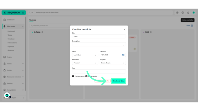The width and height of the screenshot is (198, 111).
Task: Click the circled plus icon in top bar
Action: 177,13
